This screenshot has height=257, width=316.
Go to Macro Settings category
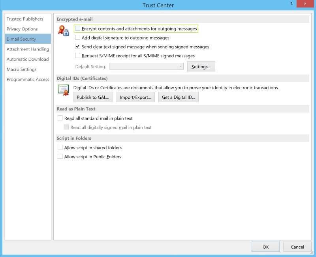point(21,69)
